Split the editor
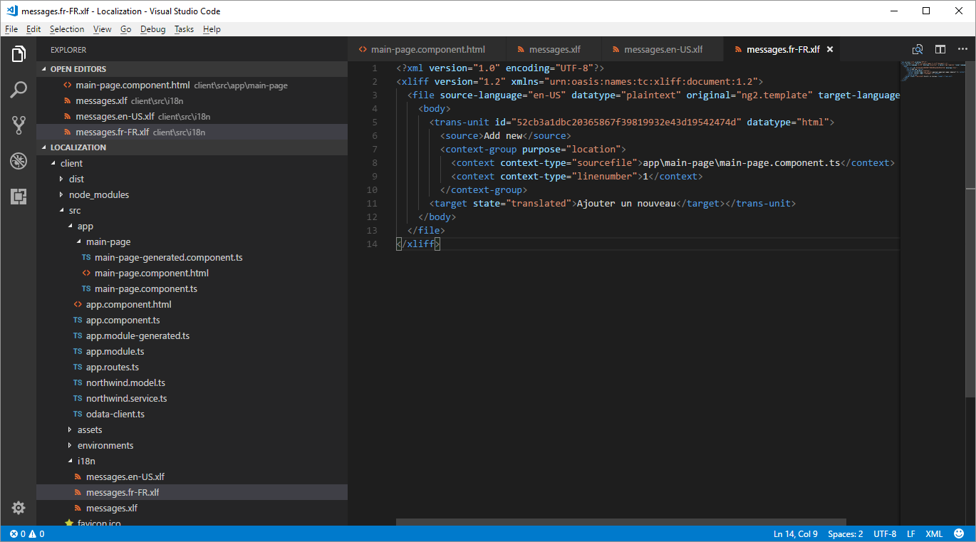 [940, 49]
